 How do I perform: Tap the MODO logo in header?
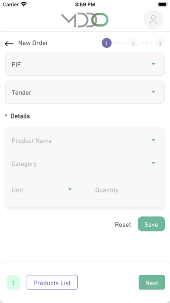click(85, 20)
